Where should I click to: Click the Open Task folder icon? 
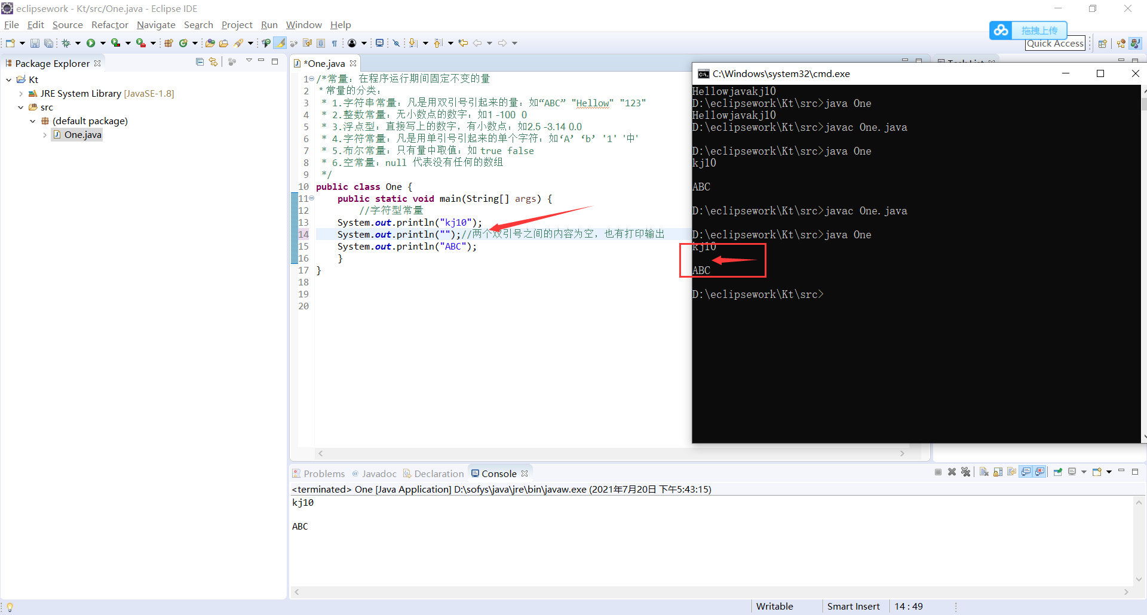pos(223,43)
